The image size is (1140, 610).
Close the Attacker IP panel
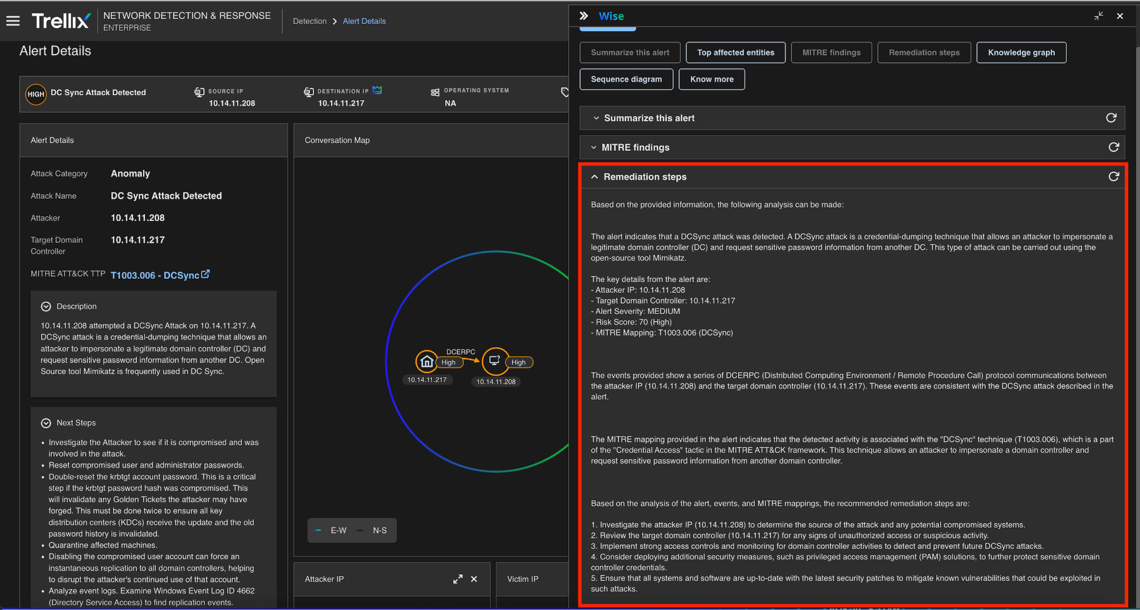(474, 579)
